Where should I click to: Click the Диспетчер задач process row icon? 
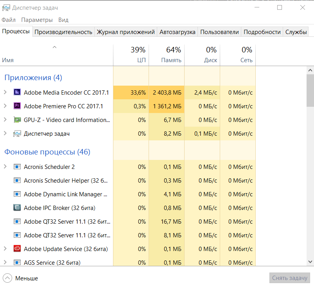point(17,133)
